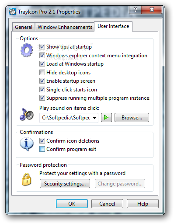This screenshot has height=224, width=174.
Task: Click the title bar help question mark
Action: pyautogui.click(x=136, y=10)
